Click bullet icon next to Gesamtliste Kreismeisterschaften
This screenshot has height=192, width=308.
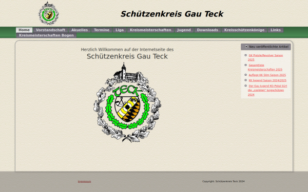(245, 65)
